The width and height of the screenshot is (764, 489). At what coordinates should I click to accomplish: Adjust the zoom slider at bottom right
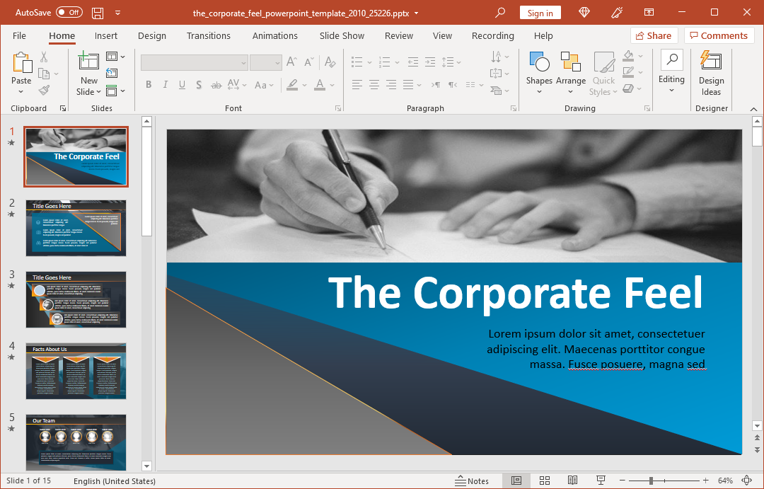(x=651, y=481)
